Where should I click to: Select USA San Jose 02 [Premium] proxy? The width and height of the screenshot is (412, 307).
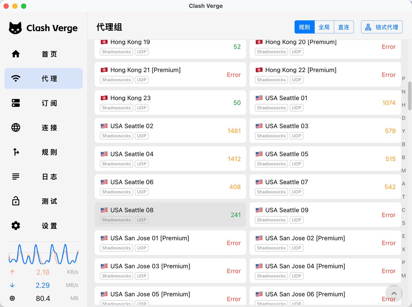pos(325,243)
